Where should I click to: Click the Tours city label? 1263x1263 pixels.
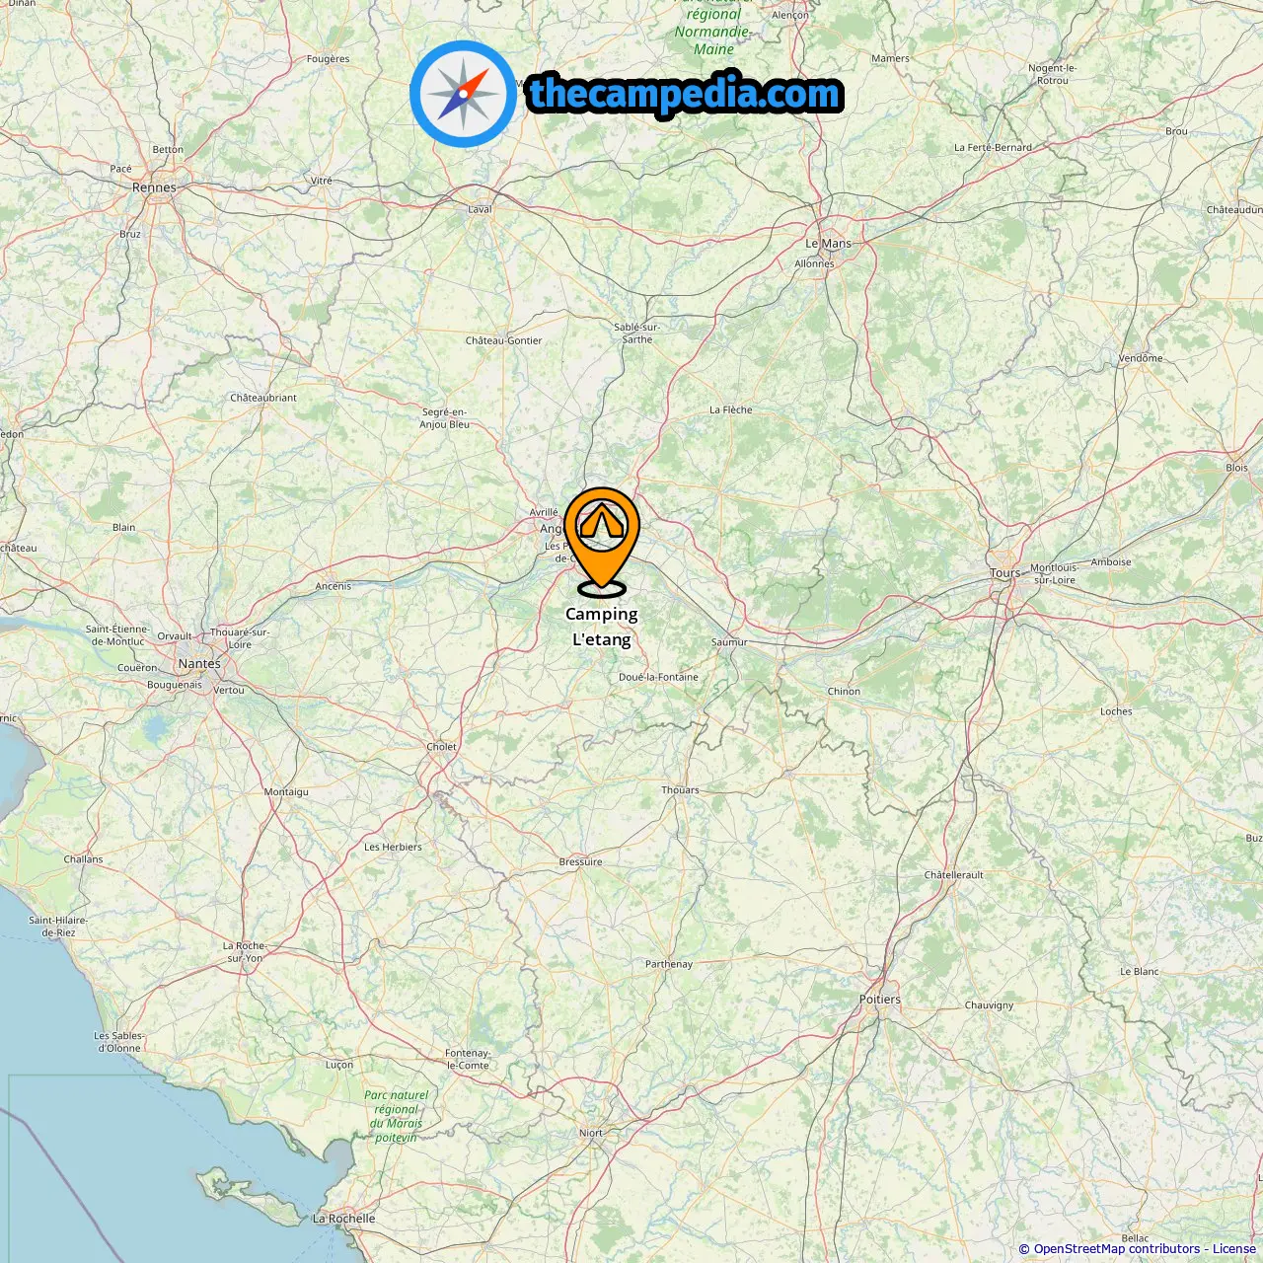pos(1005,573)
